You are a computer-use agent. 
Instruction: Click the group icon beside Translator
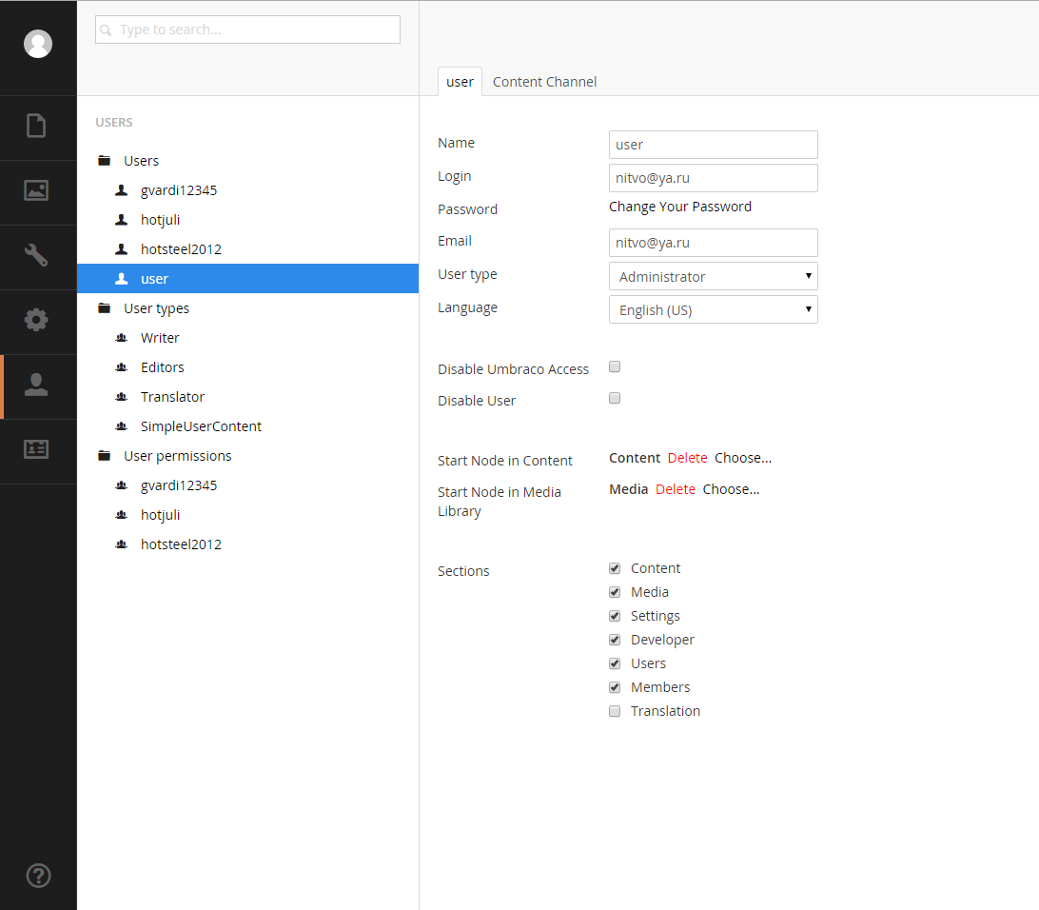coord(121,396)
